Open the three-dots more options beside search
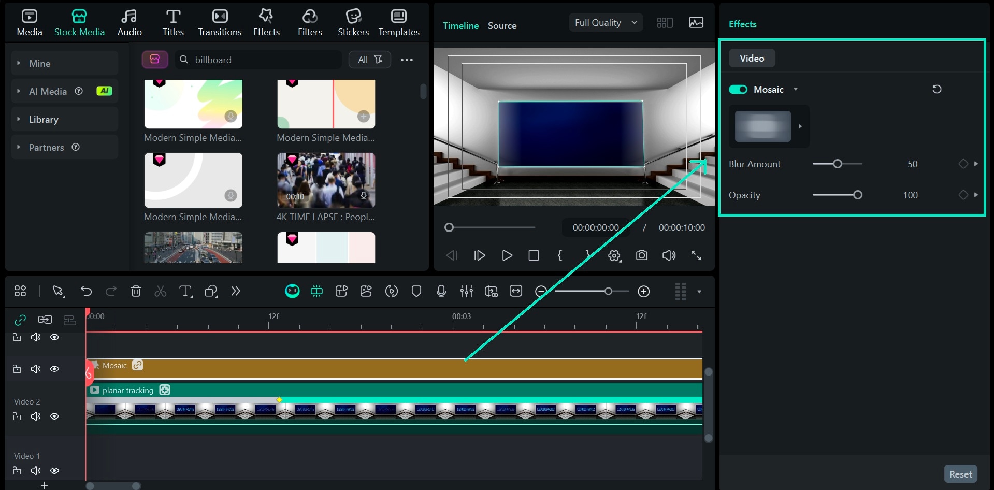The height and width of the screenshot is (490, 994). point(407,60)
